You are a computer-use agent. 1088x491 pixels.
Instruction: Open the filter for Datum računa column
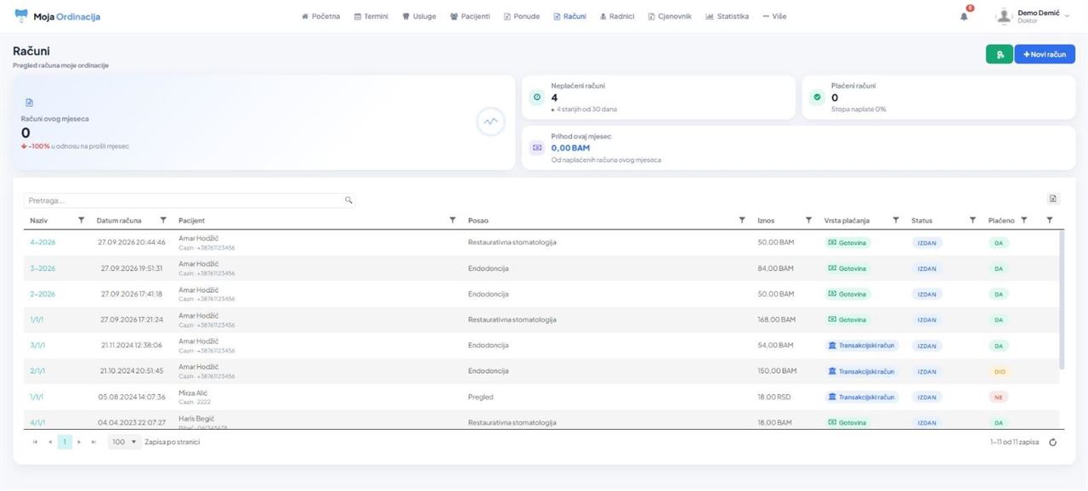(x=163, y=220)
